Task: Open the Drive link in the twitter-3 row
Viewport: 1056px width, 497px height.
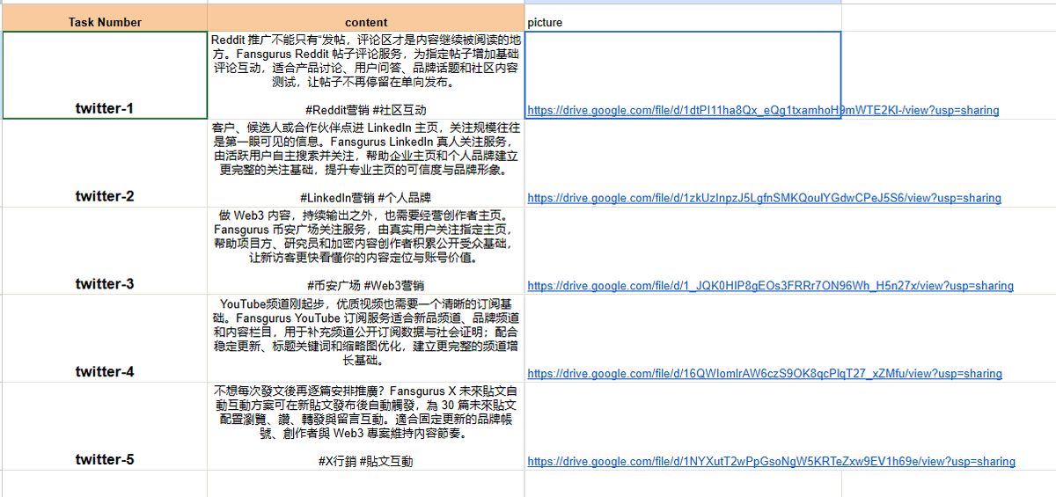Action: click(x=770, y=286)
